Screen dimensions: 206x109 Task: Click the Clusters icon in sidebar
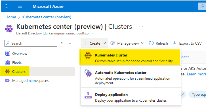(8, 71)
